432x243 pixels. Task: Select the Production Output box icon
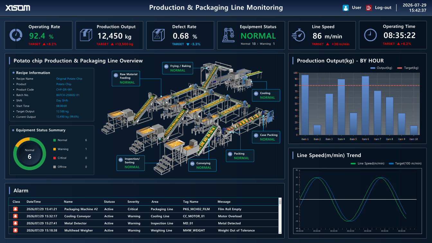86,35
